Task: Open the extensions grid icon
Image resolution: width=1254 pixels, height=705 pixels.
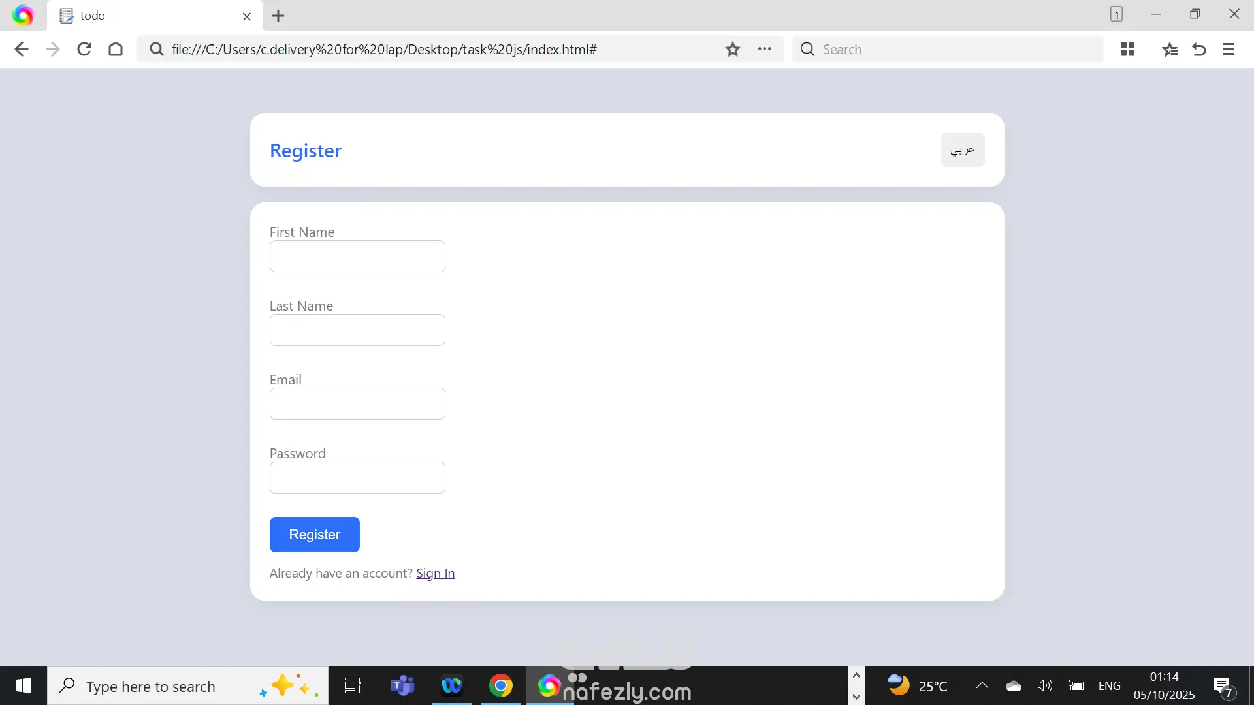Action: pos(1127,50)
